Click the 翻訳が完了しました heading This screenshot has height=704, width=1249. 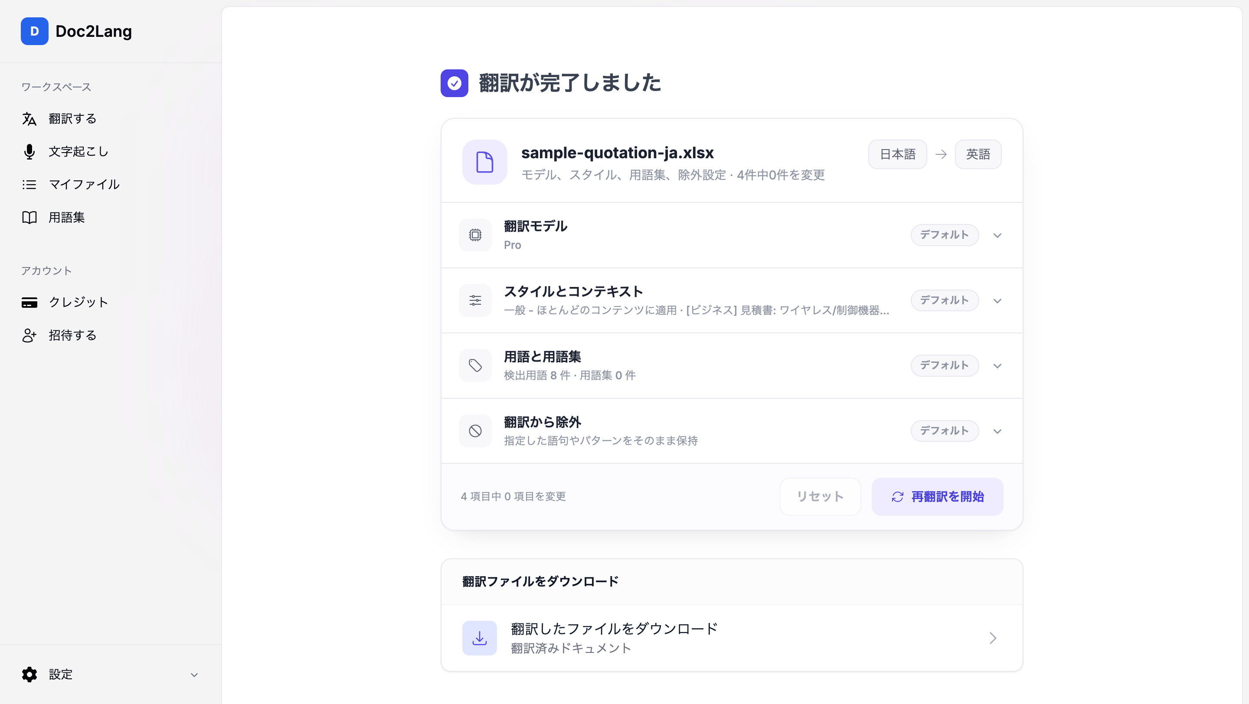tap(570, 83)
